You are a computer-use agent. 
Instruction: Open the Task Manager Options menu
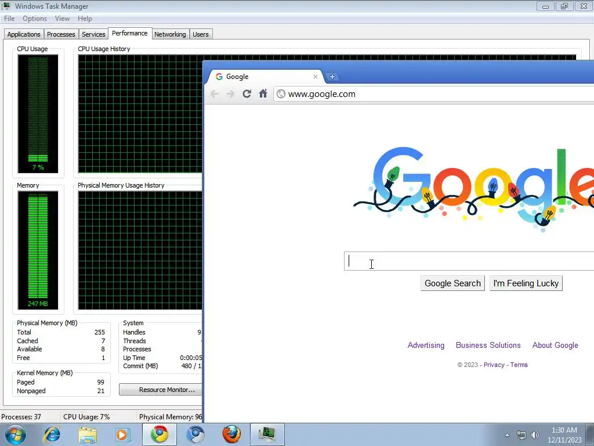point(34,19)
